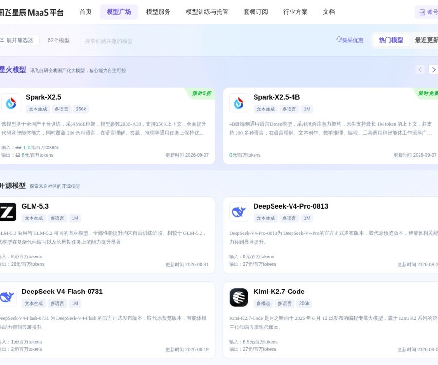Click the filter icon in 展开筛选器
The image size is (438, 365).
[2, 40]
